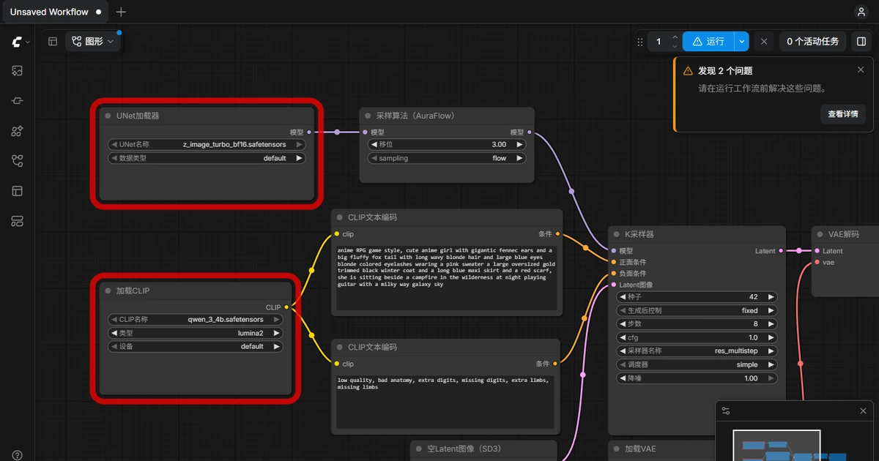
Task: Click the dotted grip handle of the run toolbar
Action: coord(640,42)
